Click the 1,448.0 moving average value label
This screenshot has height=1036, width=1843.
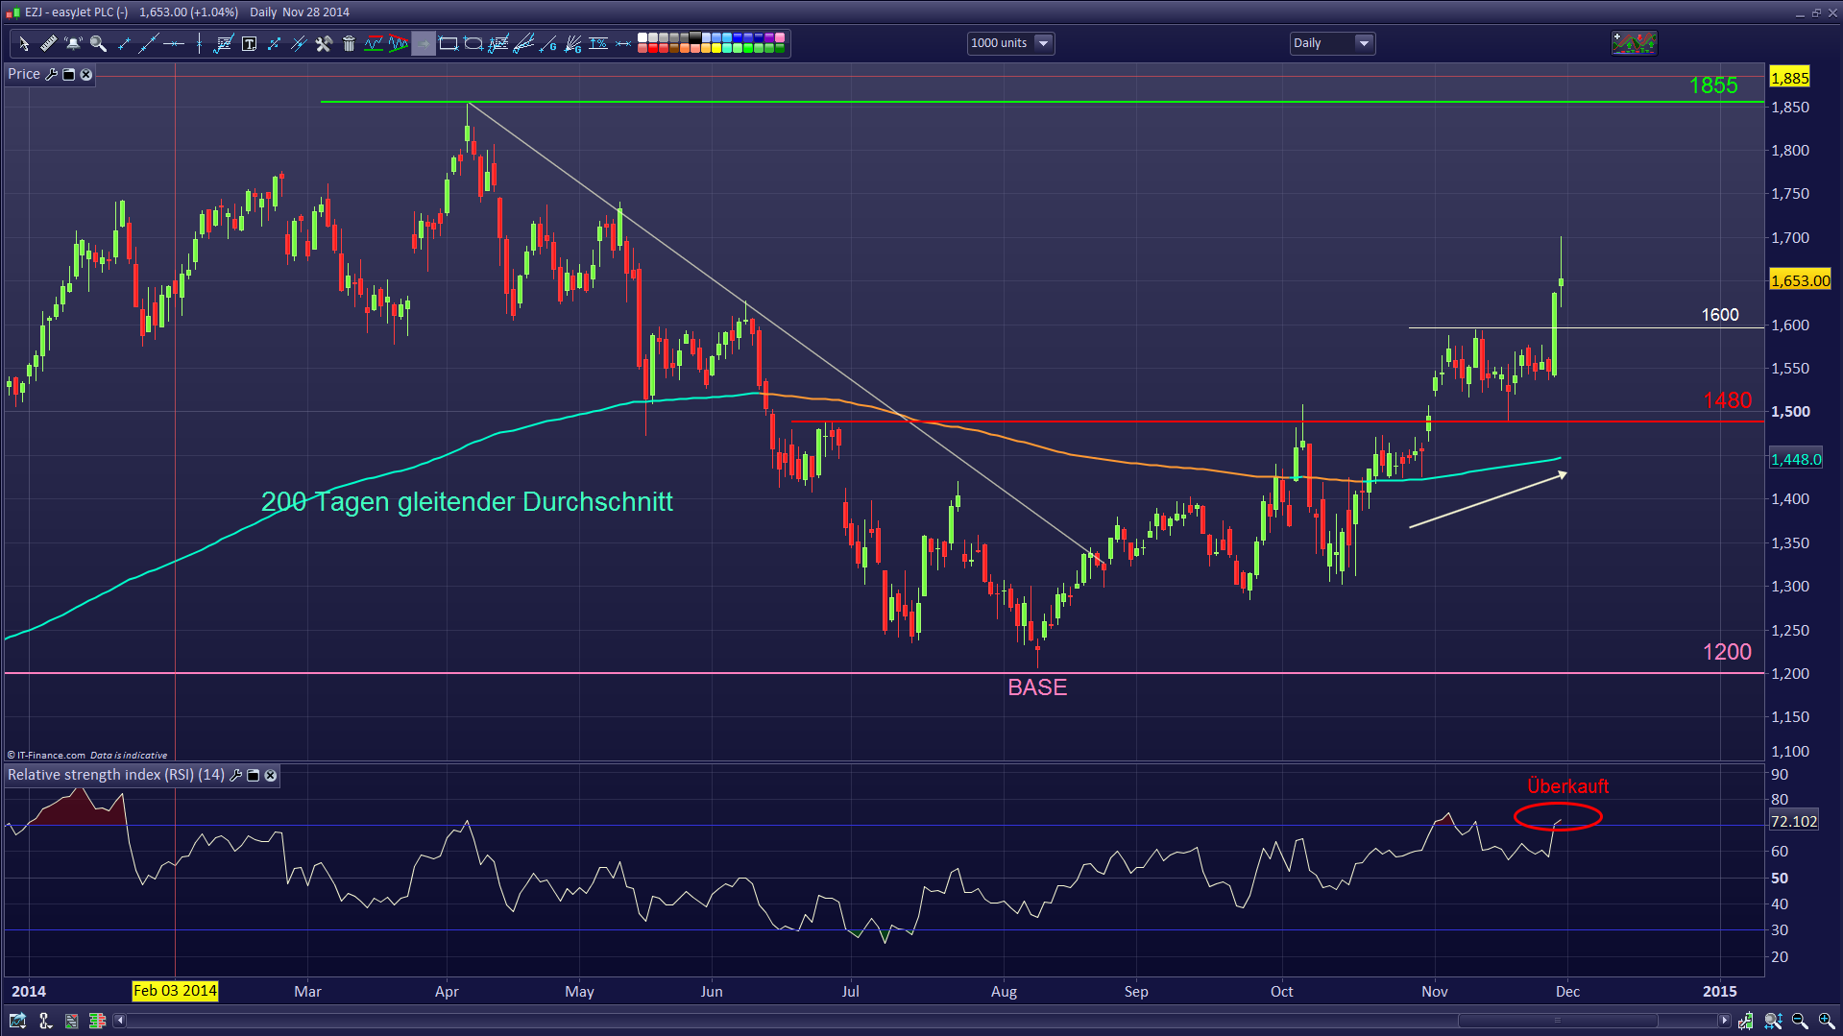(x=1796, y=459)
